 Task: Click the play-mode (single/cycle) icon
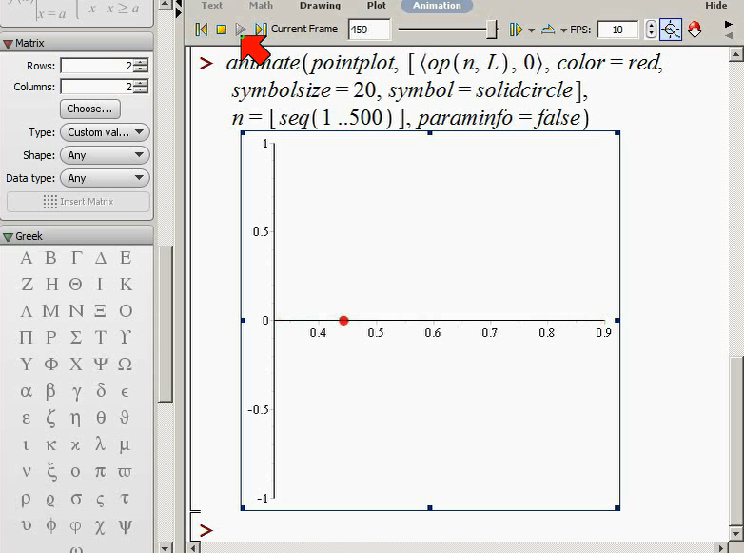(x=548, y=30)
